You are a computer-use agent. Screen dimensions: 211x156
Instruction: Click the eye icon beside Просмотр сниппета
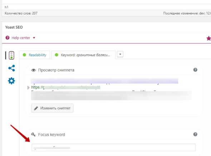34,70
